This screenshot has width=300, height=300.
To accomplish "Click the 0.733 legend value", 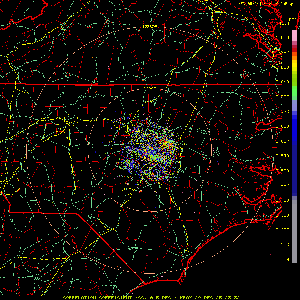I will tap(282, 112).
